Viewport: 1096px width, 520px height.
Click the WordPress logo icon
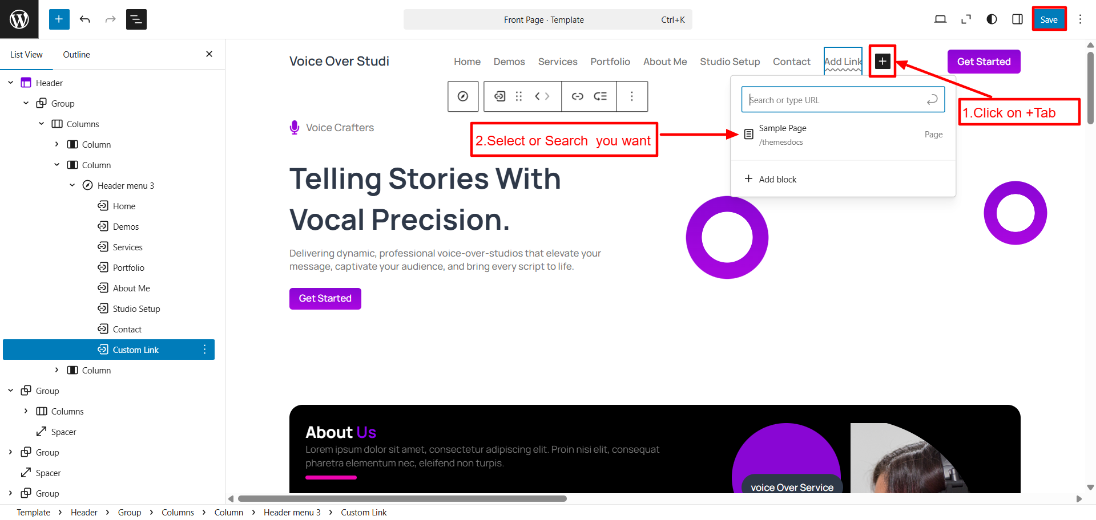(x=19, y=19)
